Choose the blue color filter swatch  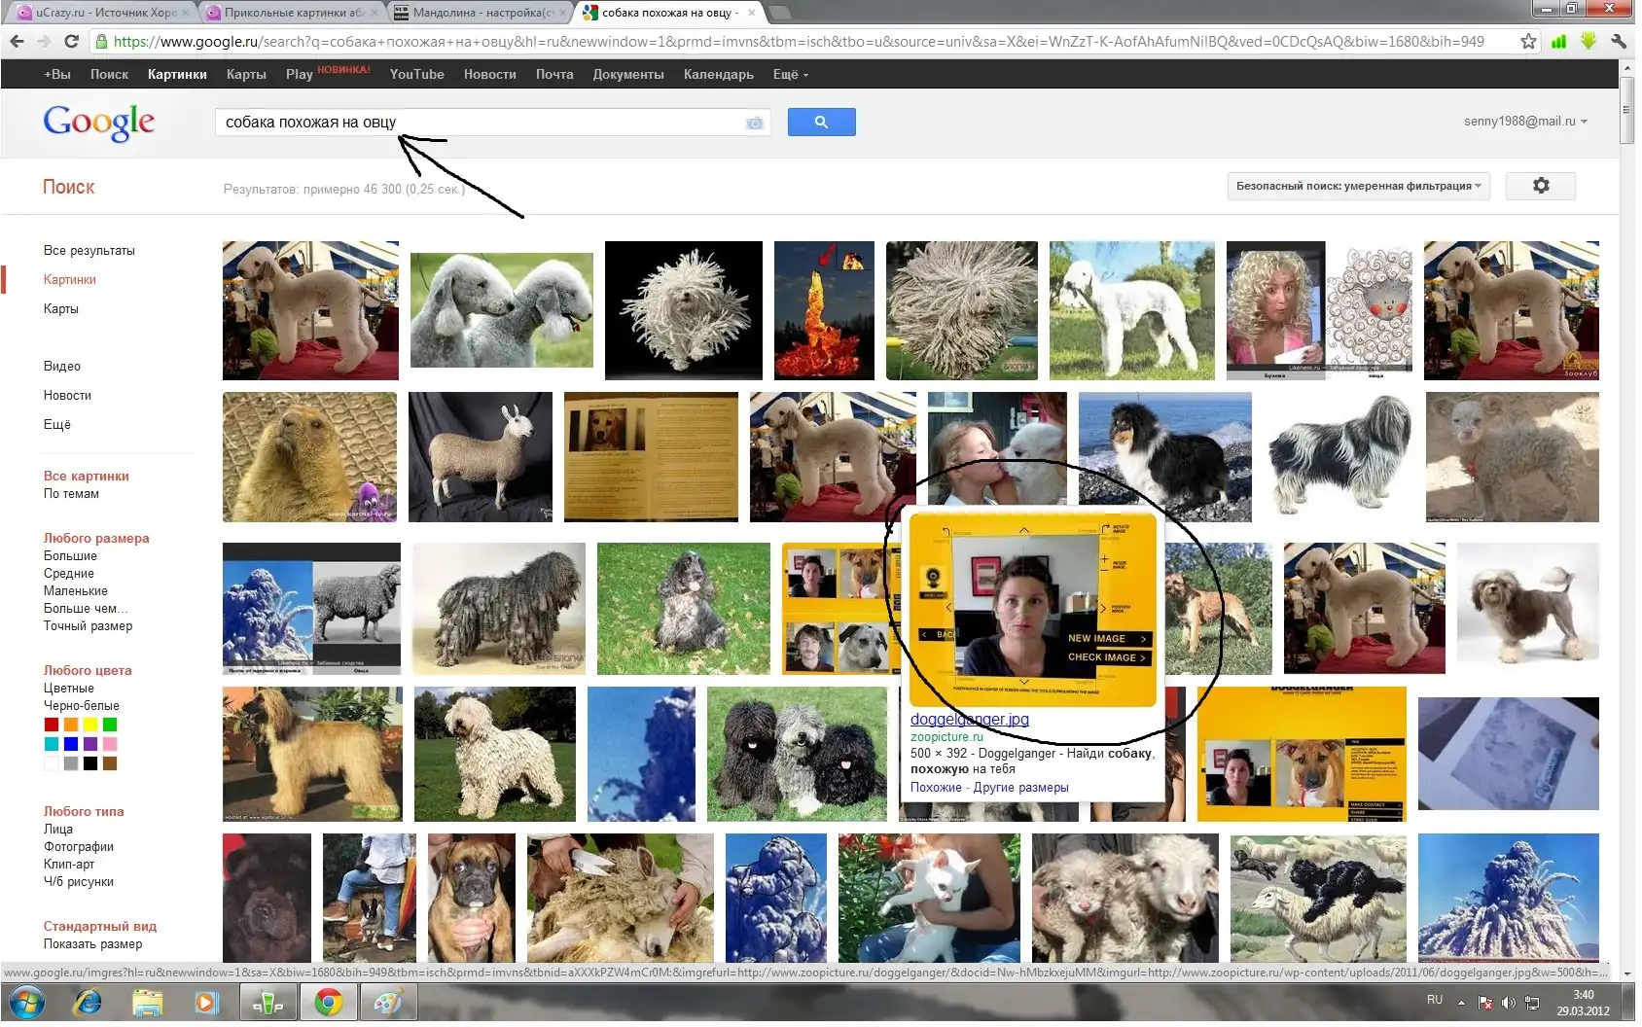click(71, 744)
